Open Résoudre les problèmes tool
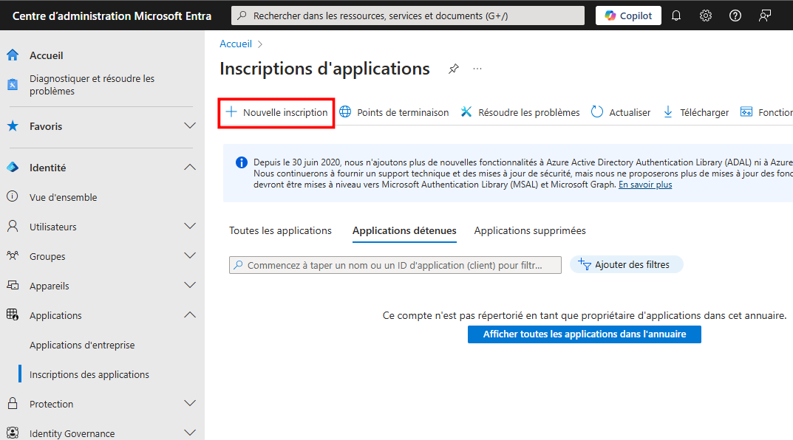This screenshot has width=793, height=440. 520,113
